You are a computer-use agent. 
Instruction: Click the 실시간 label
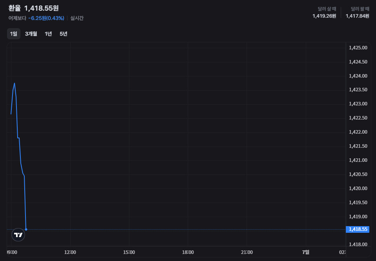(77, 18)
